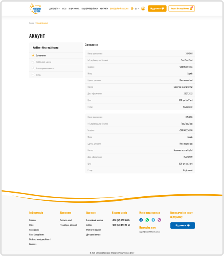Open the Благодійний магазин header menu item
Viewport: 224px width, 256px height.
[119, 8]
